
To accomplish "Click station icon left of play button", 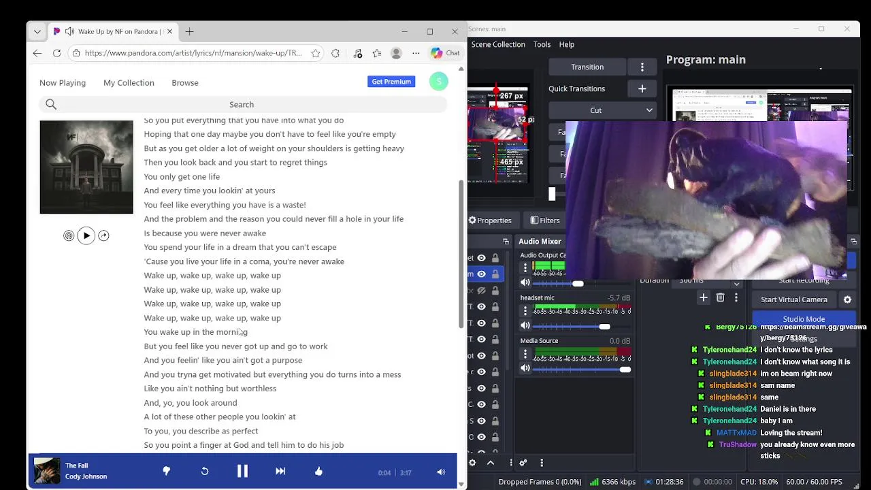I will [x=69, y=235].
